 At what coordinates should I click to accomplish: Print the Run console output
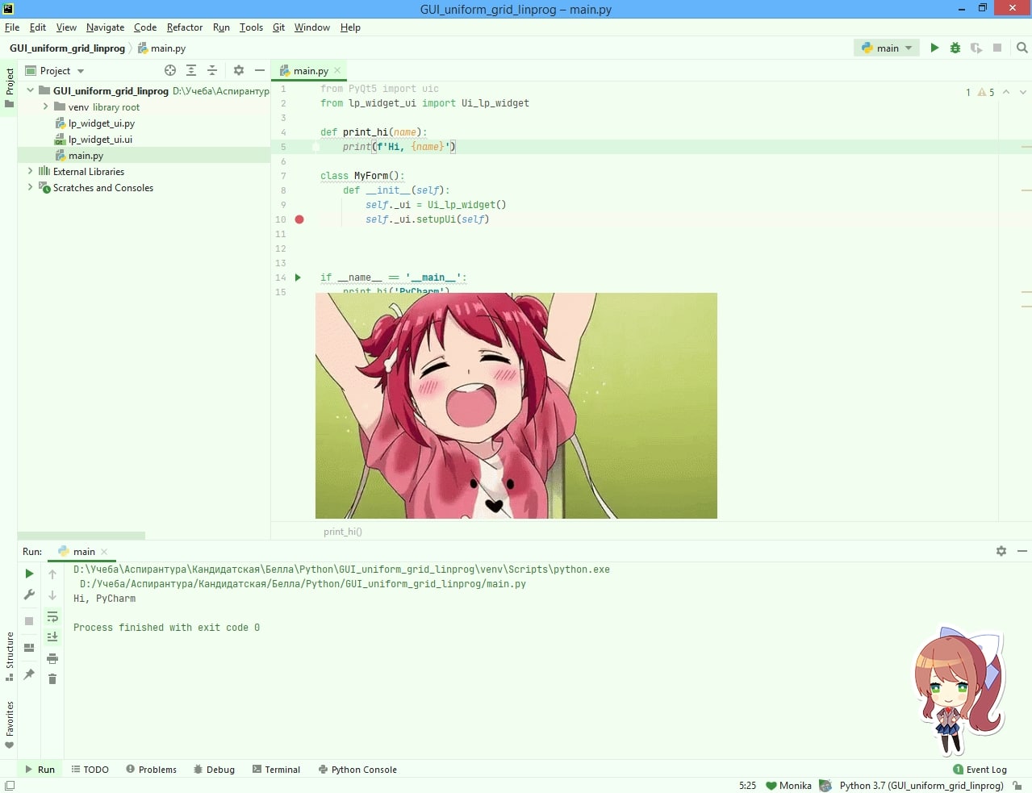[x=52, y=658]
